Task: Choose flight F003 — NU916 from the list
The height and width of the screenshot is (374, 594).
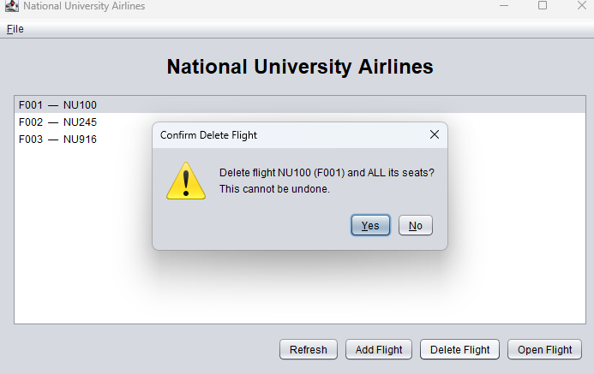Action: [x=57, y=140]
